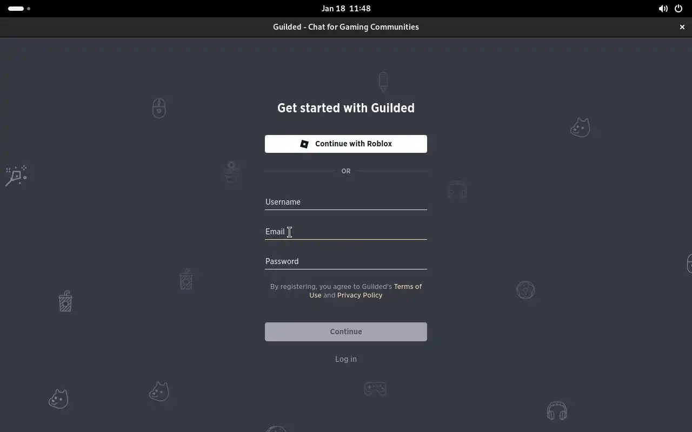Open the Terms of Use link
This screenshot has width=692, height=432.
[x=365, y=291]
